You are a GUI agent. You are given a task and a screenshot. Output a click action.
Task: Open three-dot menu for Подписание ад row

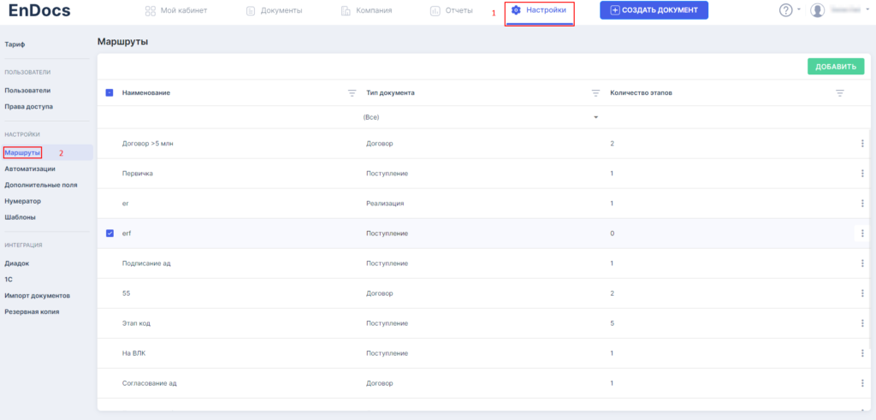tap(862, 263)
